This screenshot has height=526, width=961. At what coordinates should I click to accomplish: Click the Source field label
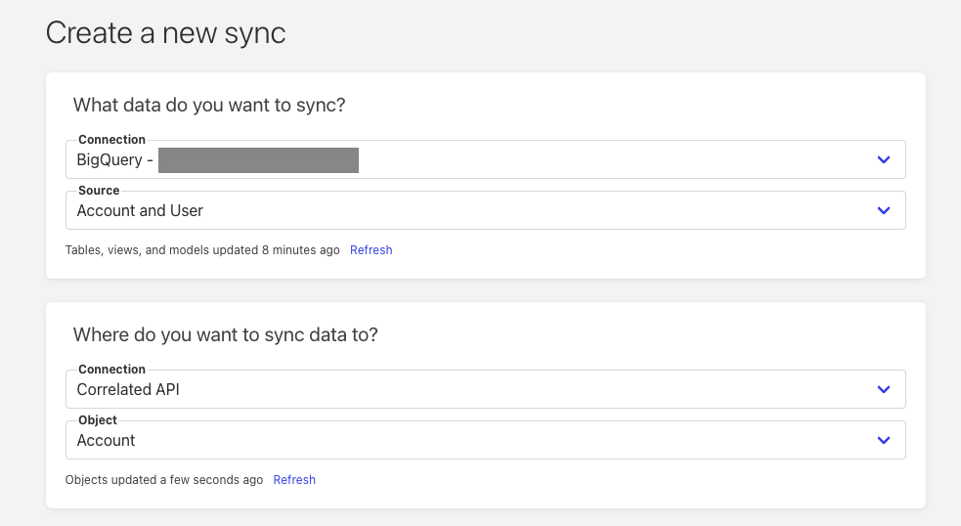click(99, 191)
